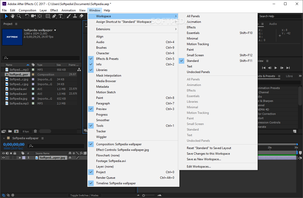Screen dimensions: 303x198
Task: Open the Render Queue panel
Action: [x=133, y=178]
